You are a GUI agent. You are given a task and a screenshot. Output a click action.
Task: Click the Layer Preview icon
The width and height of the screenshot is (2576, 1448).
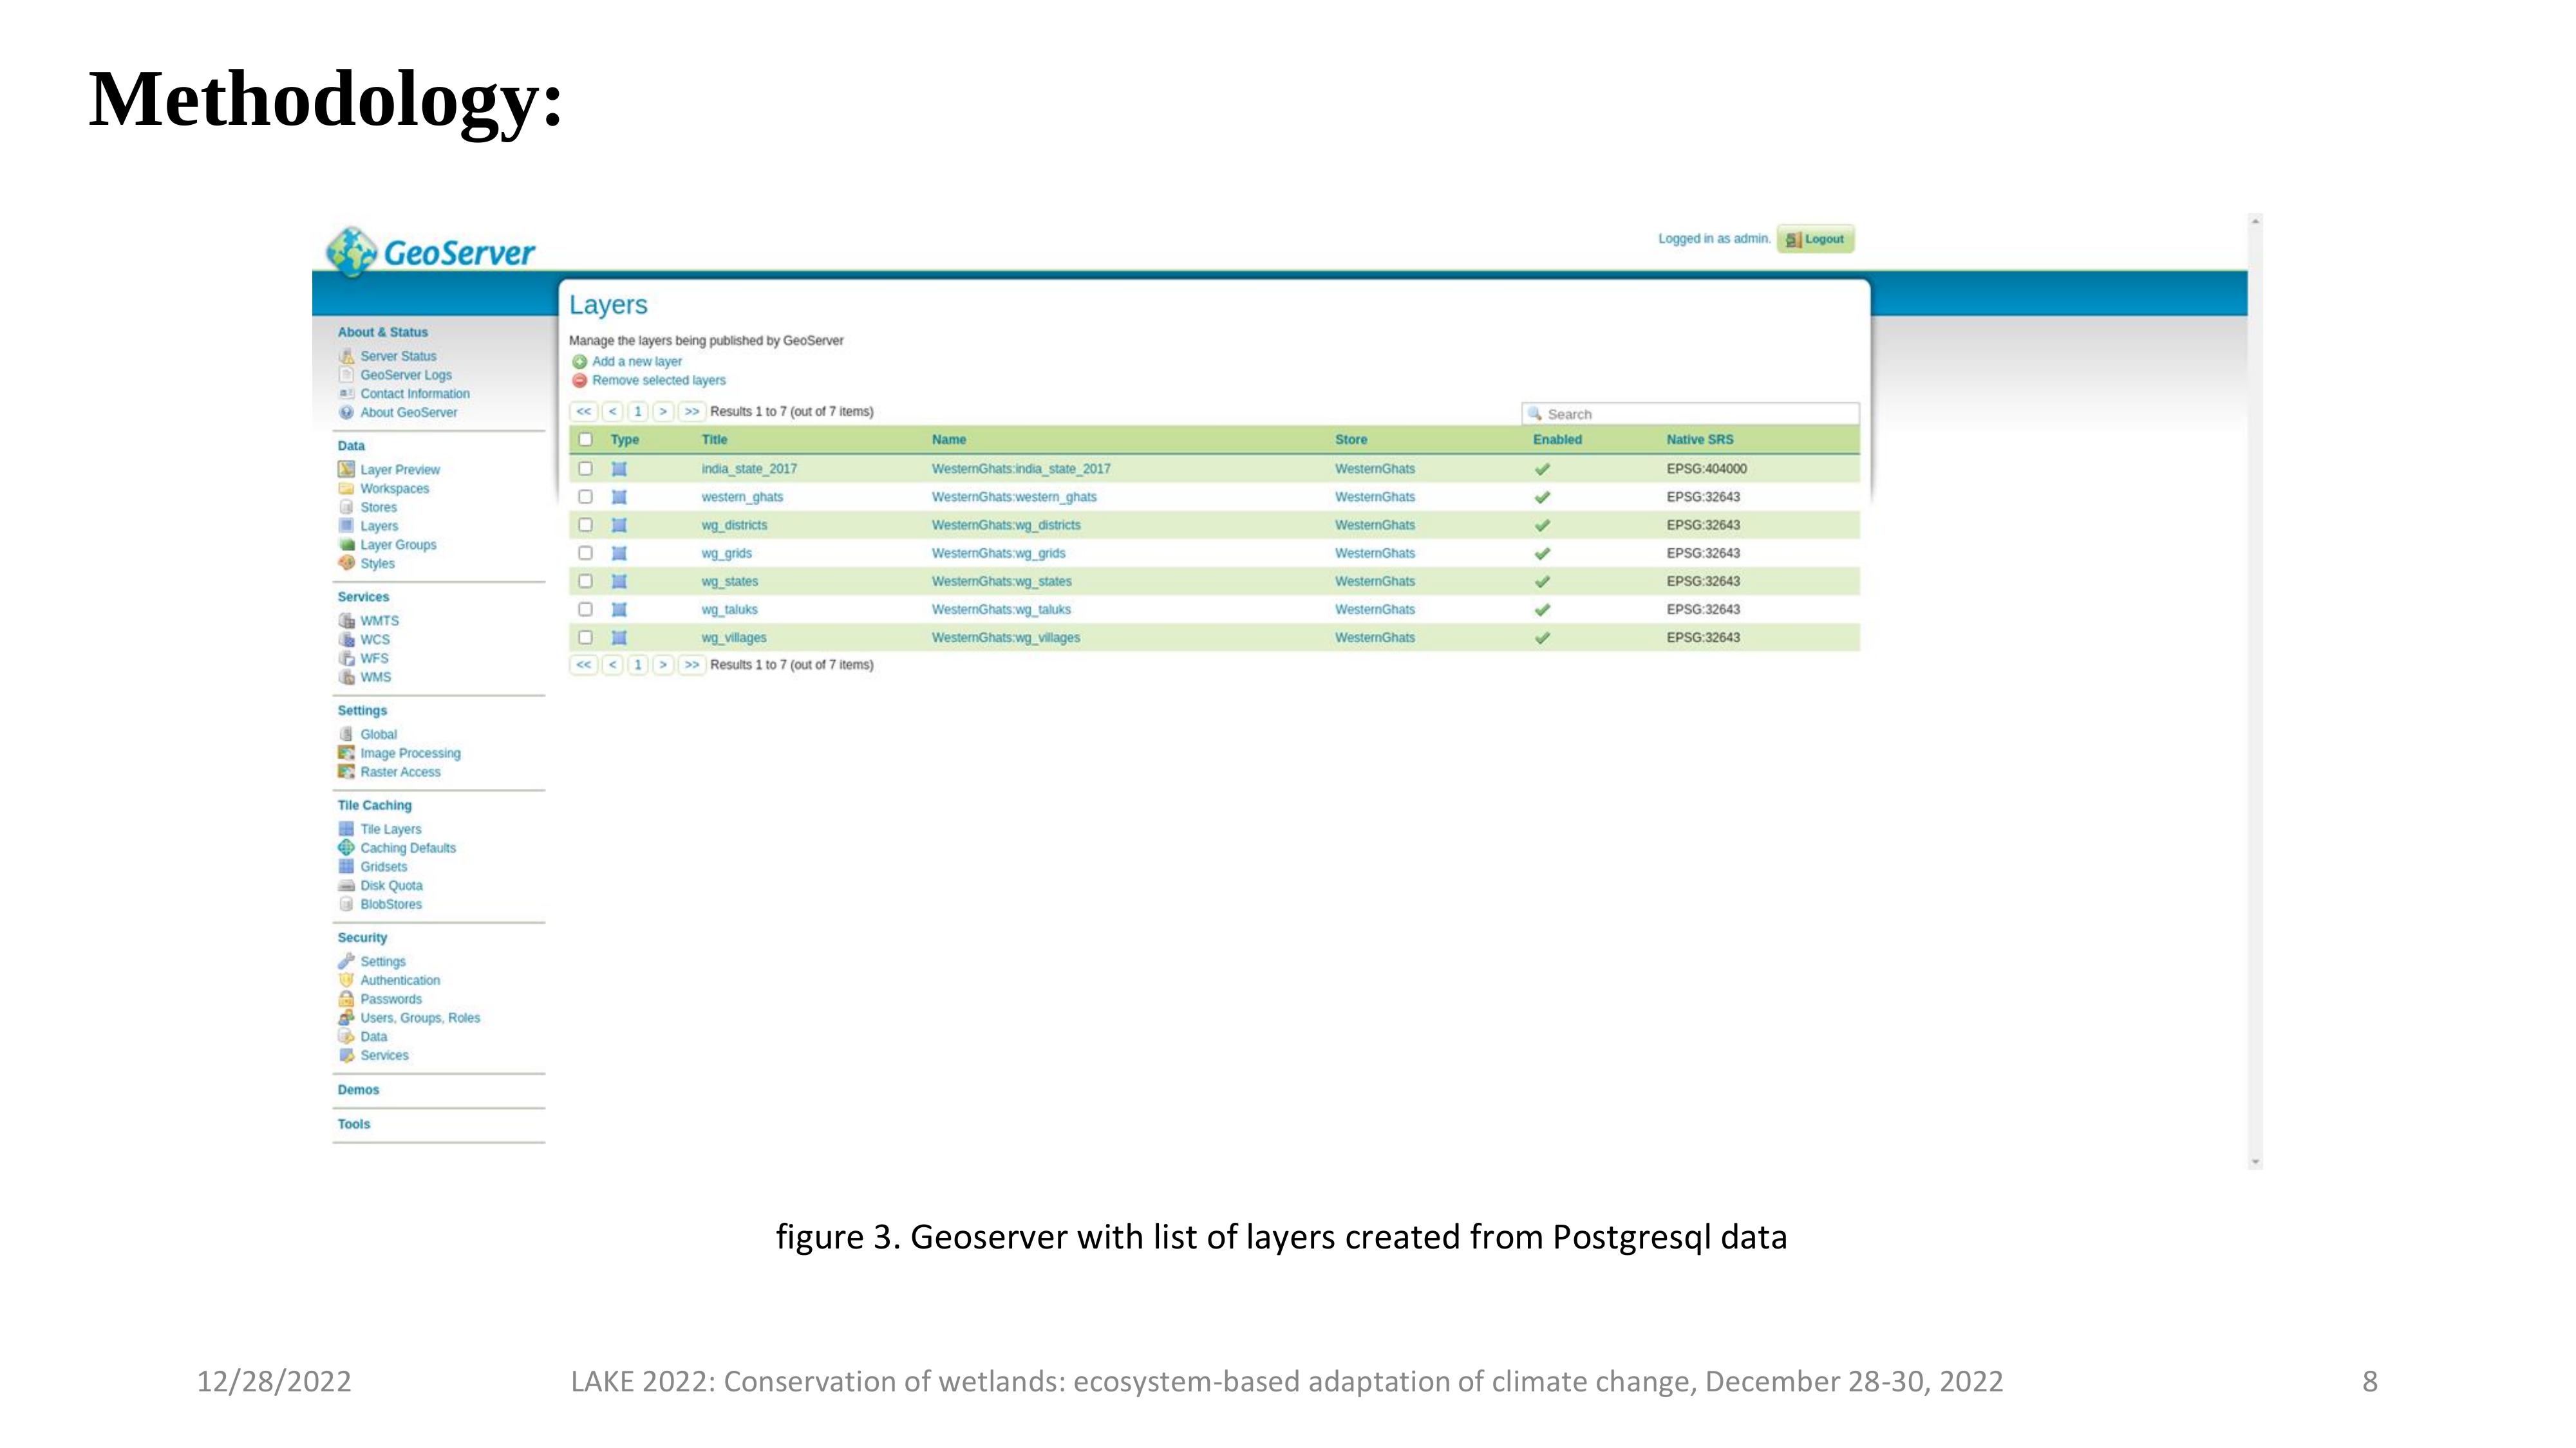pos(346,470)
